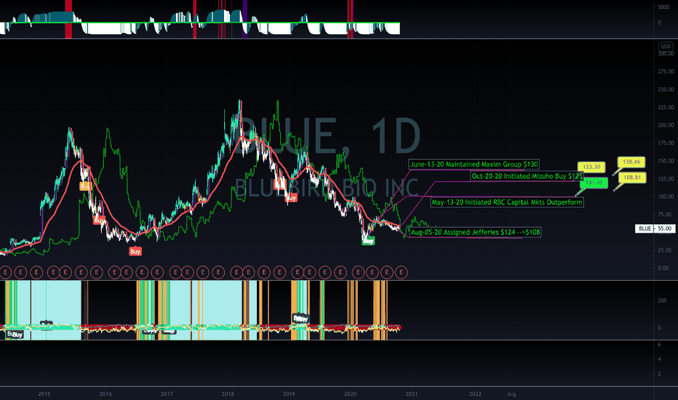Click the 5000 value on top indicator scale
The width and height of the screenshot is (678, 400).
(x=663, y=7)
